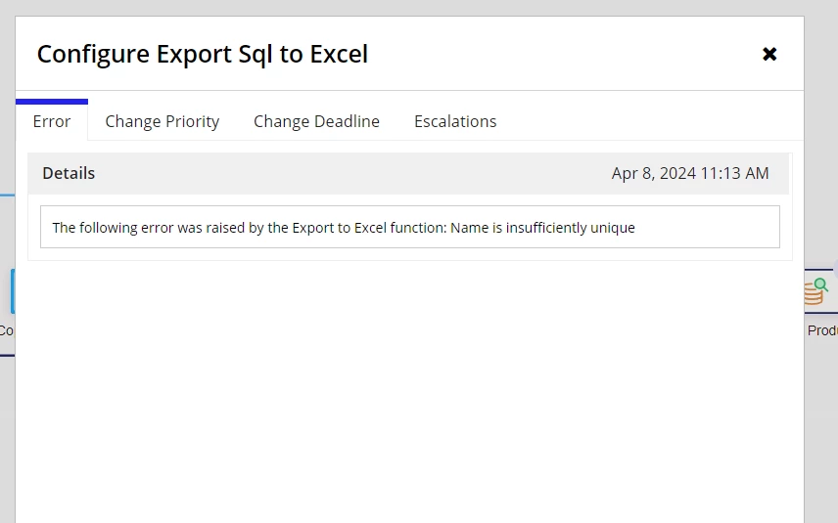The width and height of the screenshot is (838, 523).
Task: Select the "Name is insufficiently unique" text
Action: click(x=542, y=228)
